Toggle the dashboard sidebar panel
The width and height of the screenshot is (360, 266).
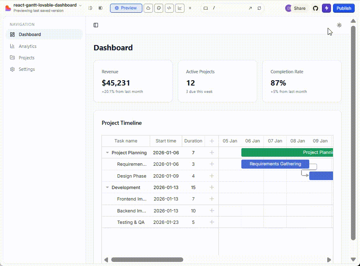point(96,25)
